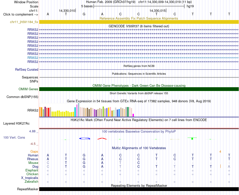This screenshot has width=239, height=195.
Task: Click the Window Position label
Action: [x=26, y=2]
